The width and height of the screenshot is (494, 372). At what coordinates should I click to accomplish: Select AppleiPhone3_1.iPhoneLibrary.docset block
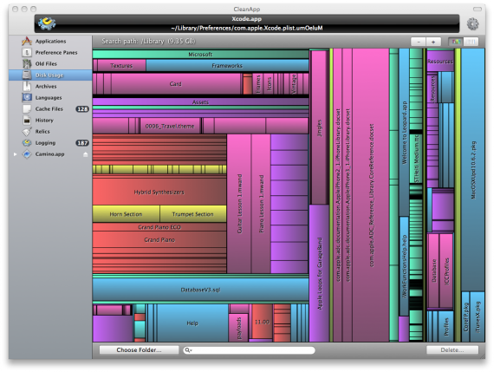pos(348,195)
